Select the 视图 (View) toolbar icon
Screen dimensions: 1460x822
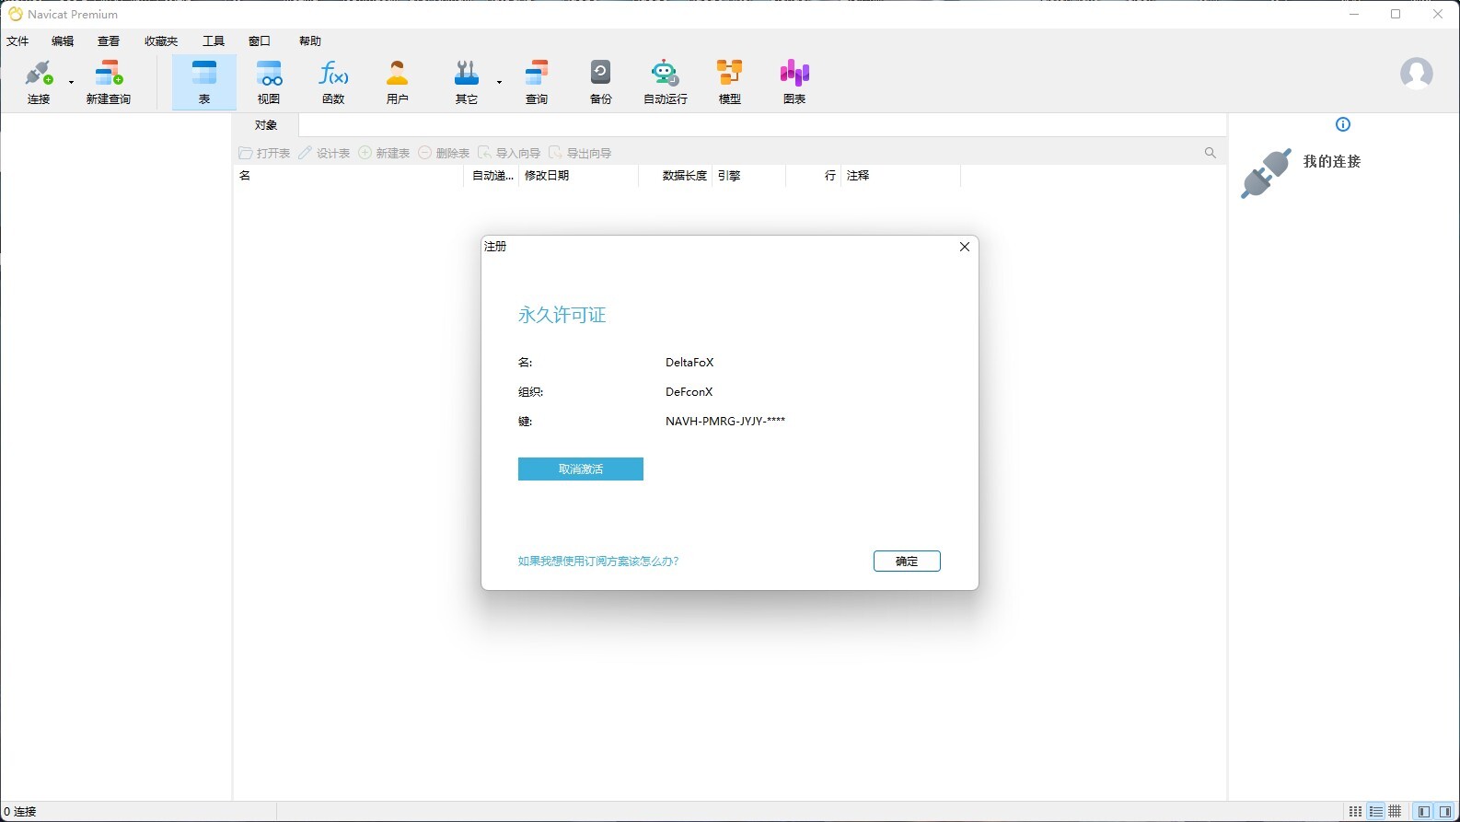[269, 81]
